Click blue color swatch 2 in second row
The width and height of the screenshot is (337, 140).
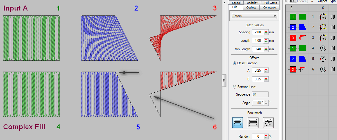293,27
